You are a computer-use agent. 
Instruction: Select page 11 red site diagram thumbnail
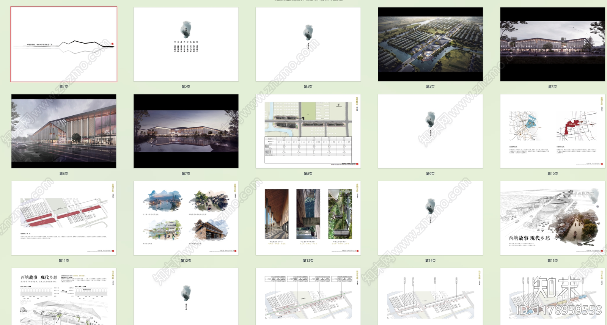[x=64, y=218]
